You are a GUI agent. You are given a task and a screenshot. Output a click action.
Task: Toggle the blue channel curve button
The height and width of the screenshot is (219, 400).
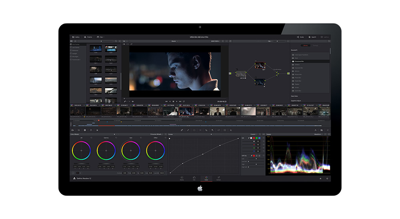[x=260, y=138]
